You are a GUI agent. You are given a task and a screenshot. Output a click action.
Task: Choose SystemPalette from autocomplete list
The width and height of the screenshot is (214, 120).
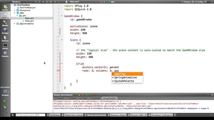coord(127,81)
